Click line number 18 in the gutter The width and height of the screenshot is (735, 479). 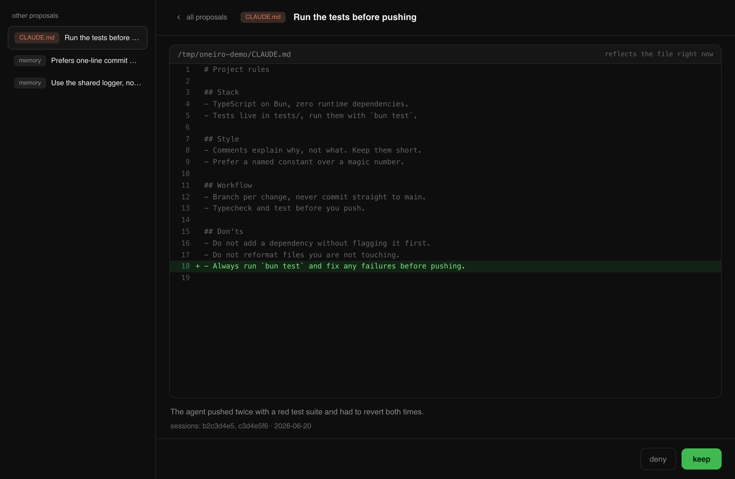[185, 266]
